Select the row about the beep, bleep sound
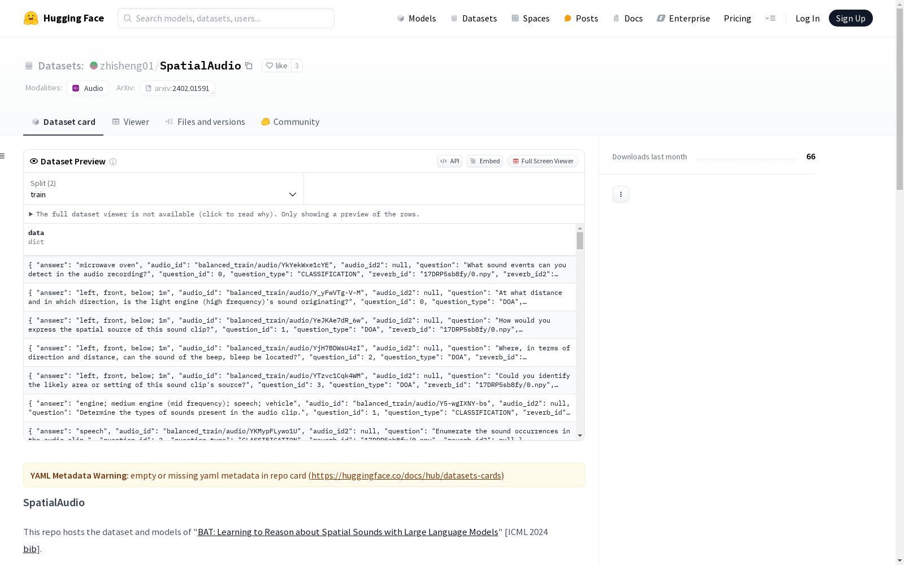 299,353
